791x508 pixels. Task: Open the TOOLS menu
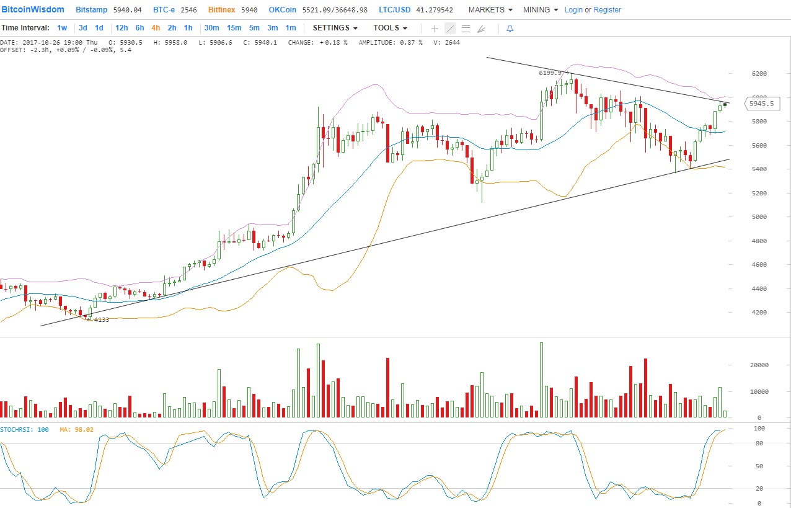click(390, 28)
